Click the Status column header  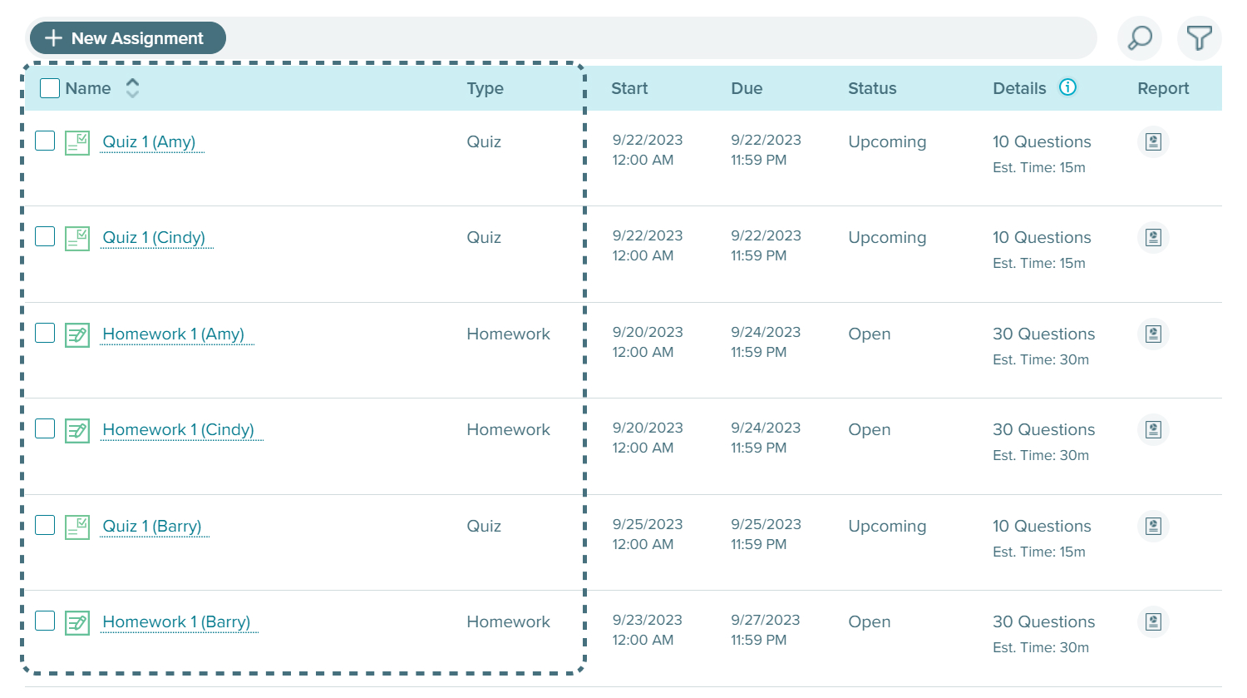point(872,88)
